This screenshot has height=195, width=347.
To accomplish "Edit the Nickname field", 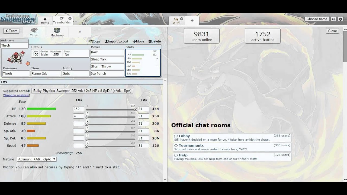I will [14, 45].
